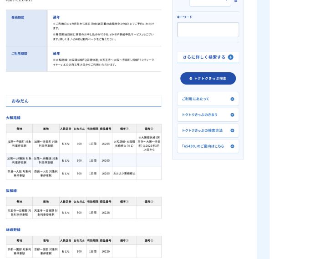Screen dimensions: 330x259
Task: Click おとな in the 奈良～大阪 row
Action: (66, 174)
